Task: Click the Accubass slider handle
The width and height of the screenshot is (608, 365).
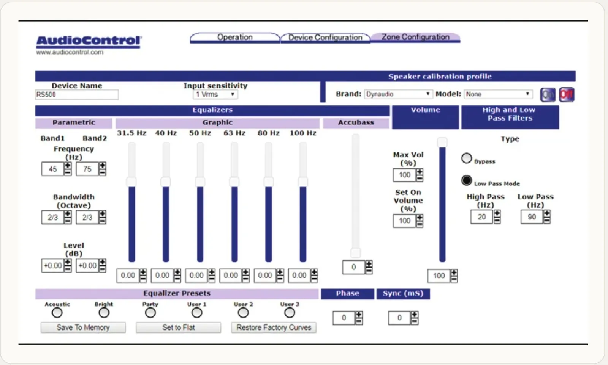Action: [356, 253]
